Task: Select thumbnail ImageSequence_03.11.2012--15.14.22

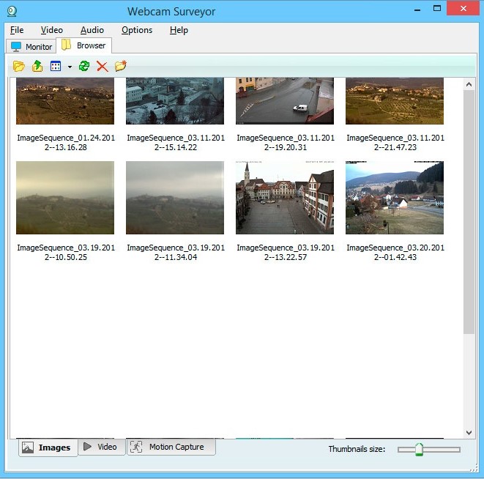Action: pos(175,101)
